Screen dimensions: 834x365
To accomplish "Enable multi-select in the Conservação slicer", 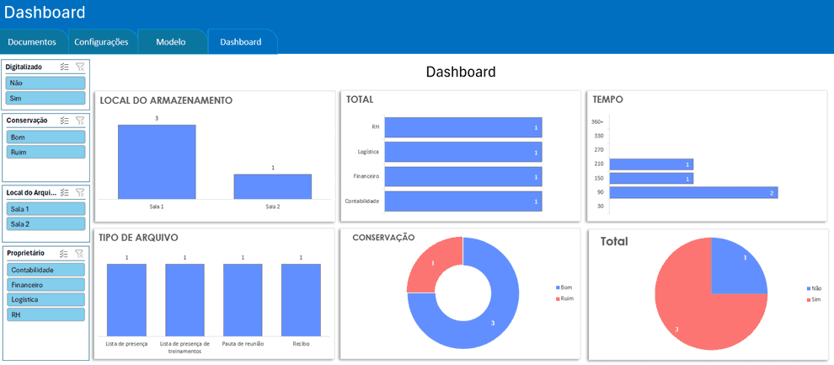I will pyautogui.click(x=65, y=121).
